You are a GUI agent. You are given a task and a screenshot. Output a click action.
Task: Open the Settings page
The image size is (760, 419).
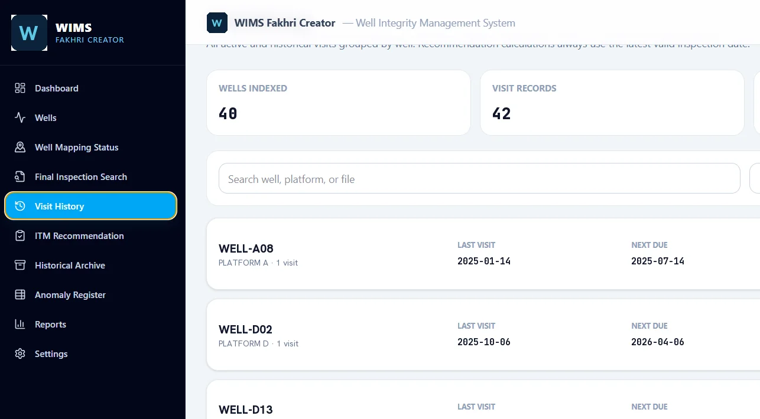click(90, 353)
